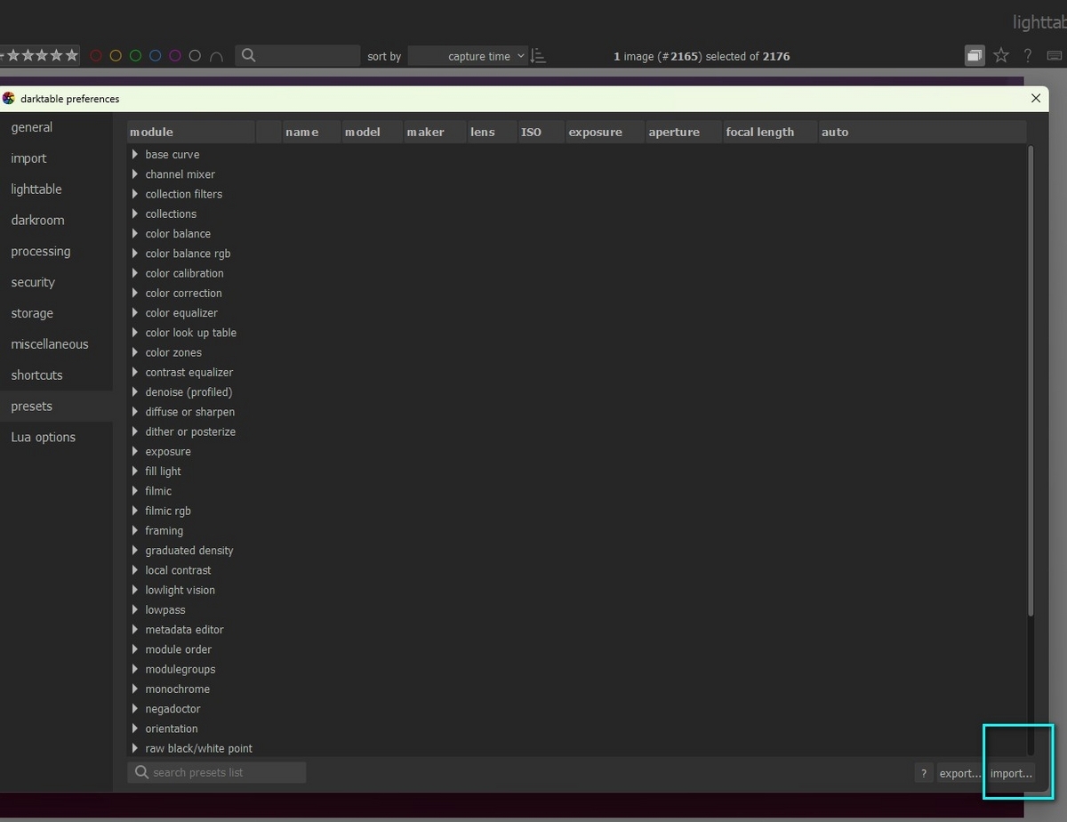Expand the base curve presets
This screenshot has width=1067, height=822.
[135, 155]
